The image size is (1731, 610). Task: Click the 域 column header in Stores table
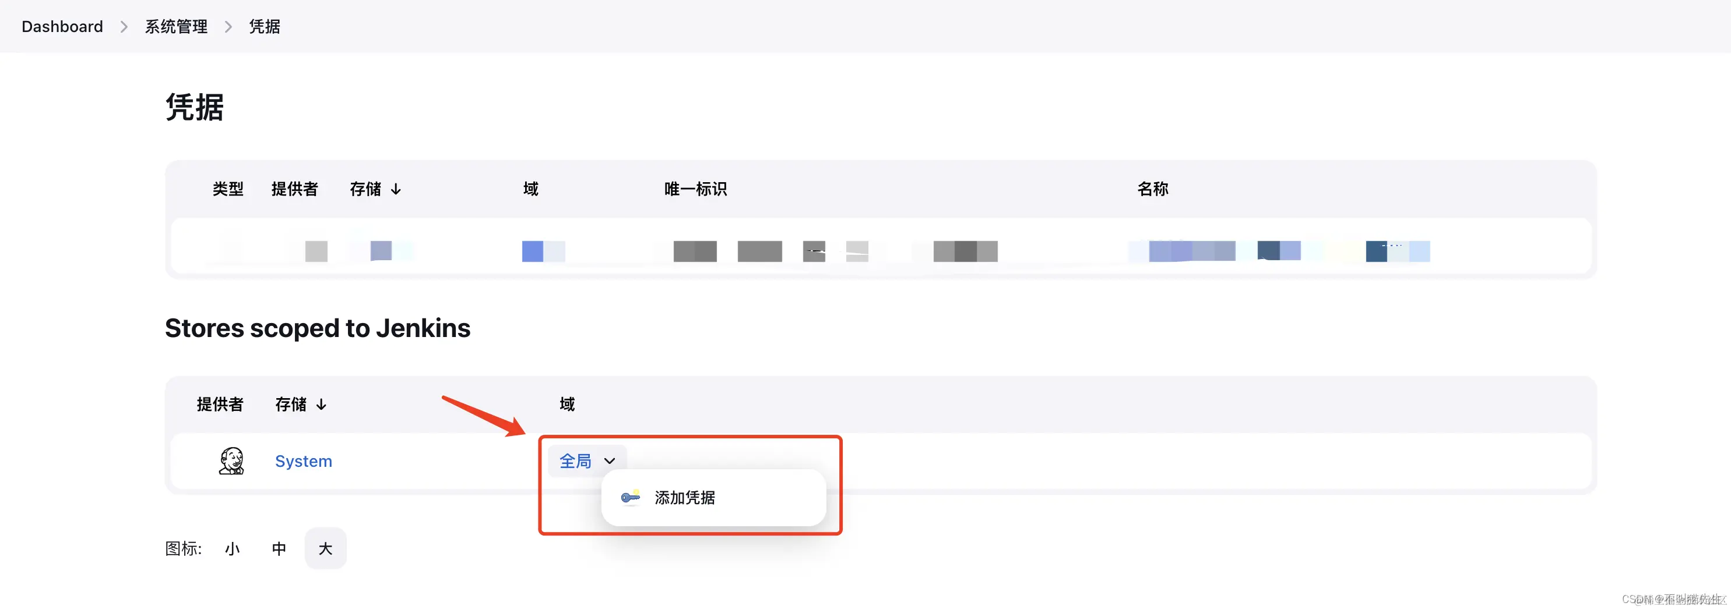point(566,404)
